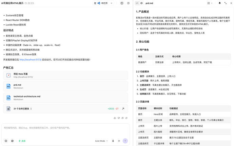This screenshot has width=234, height=146.
Task: Regenerate the response with refresh icon
Action: [x=126, y=118]
